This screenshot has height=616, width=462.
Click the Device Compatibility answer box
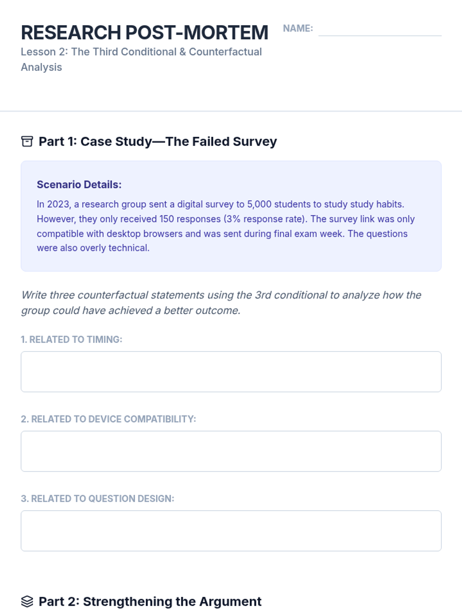coord(231,451)
